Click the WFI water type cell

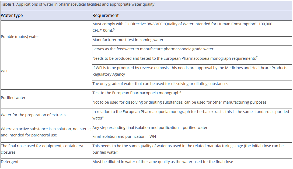coord(4,71)
